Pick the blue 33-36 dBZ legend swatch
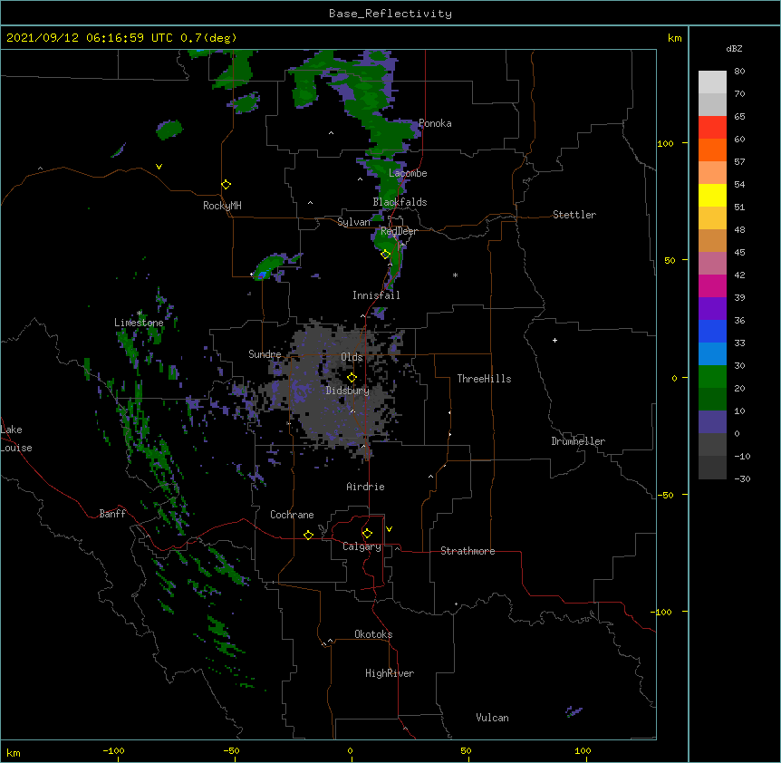 712,331
